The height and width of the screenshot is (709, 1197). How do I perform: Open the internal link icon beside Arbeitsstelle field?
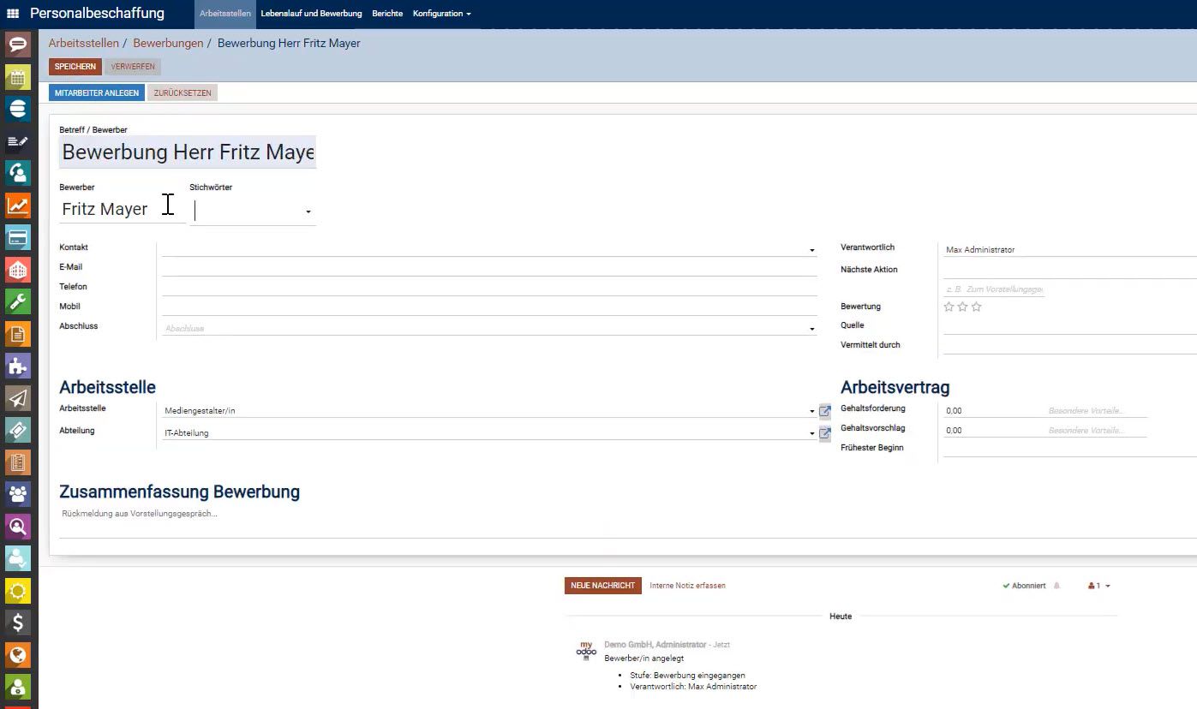point(824,411)
